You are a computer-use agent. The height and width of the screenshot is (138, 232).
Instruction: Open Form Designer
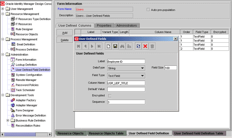click(25, 110)
